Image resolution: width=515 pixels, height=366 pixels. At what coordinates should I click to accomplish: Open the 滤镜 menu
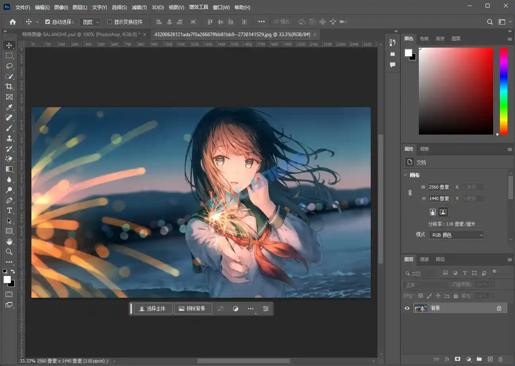(139, 7)
